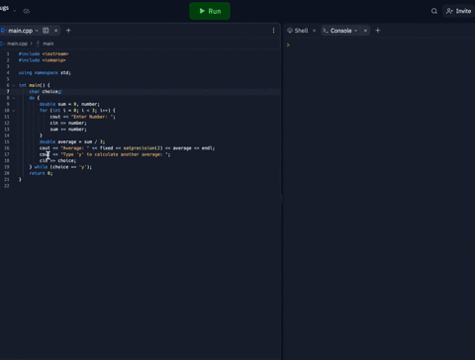
Task: Switch to the Shell tab
Action: click(298, 31)
